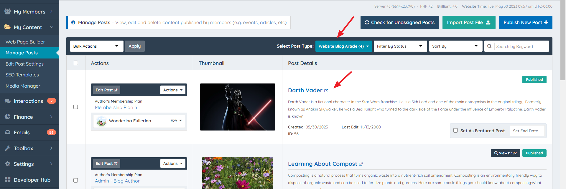Click the Apply bulk action button
This screenshot has width=566, height=189.
click(134, 46)
